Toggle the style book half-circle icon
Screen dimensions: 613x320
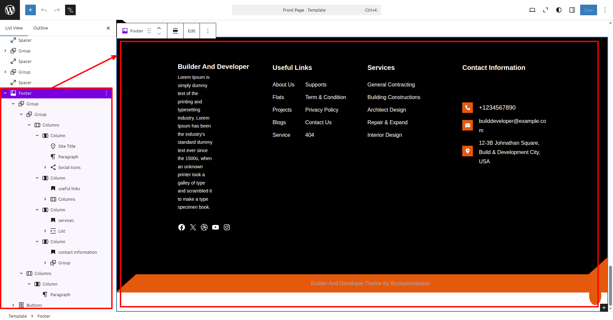point(559,10)
